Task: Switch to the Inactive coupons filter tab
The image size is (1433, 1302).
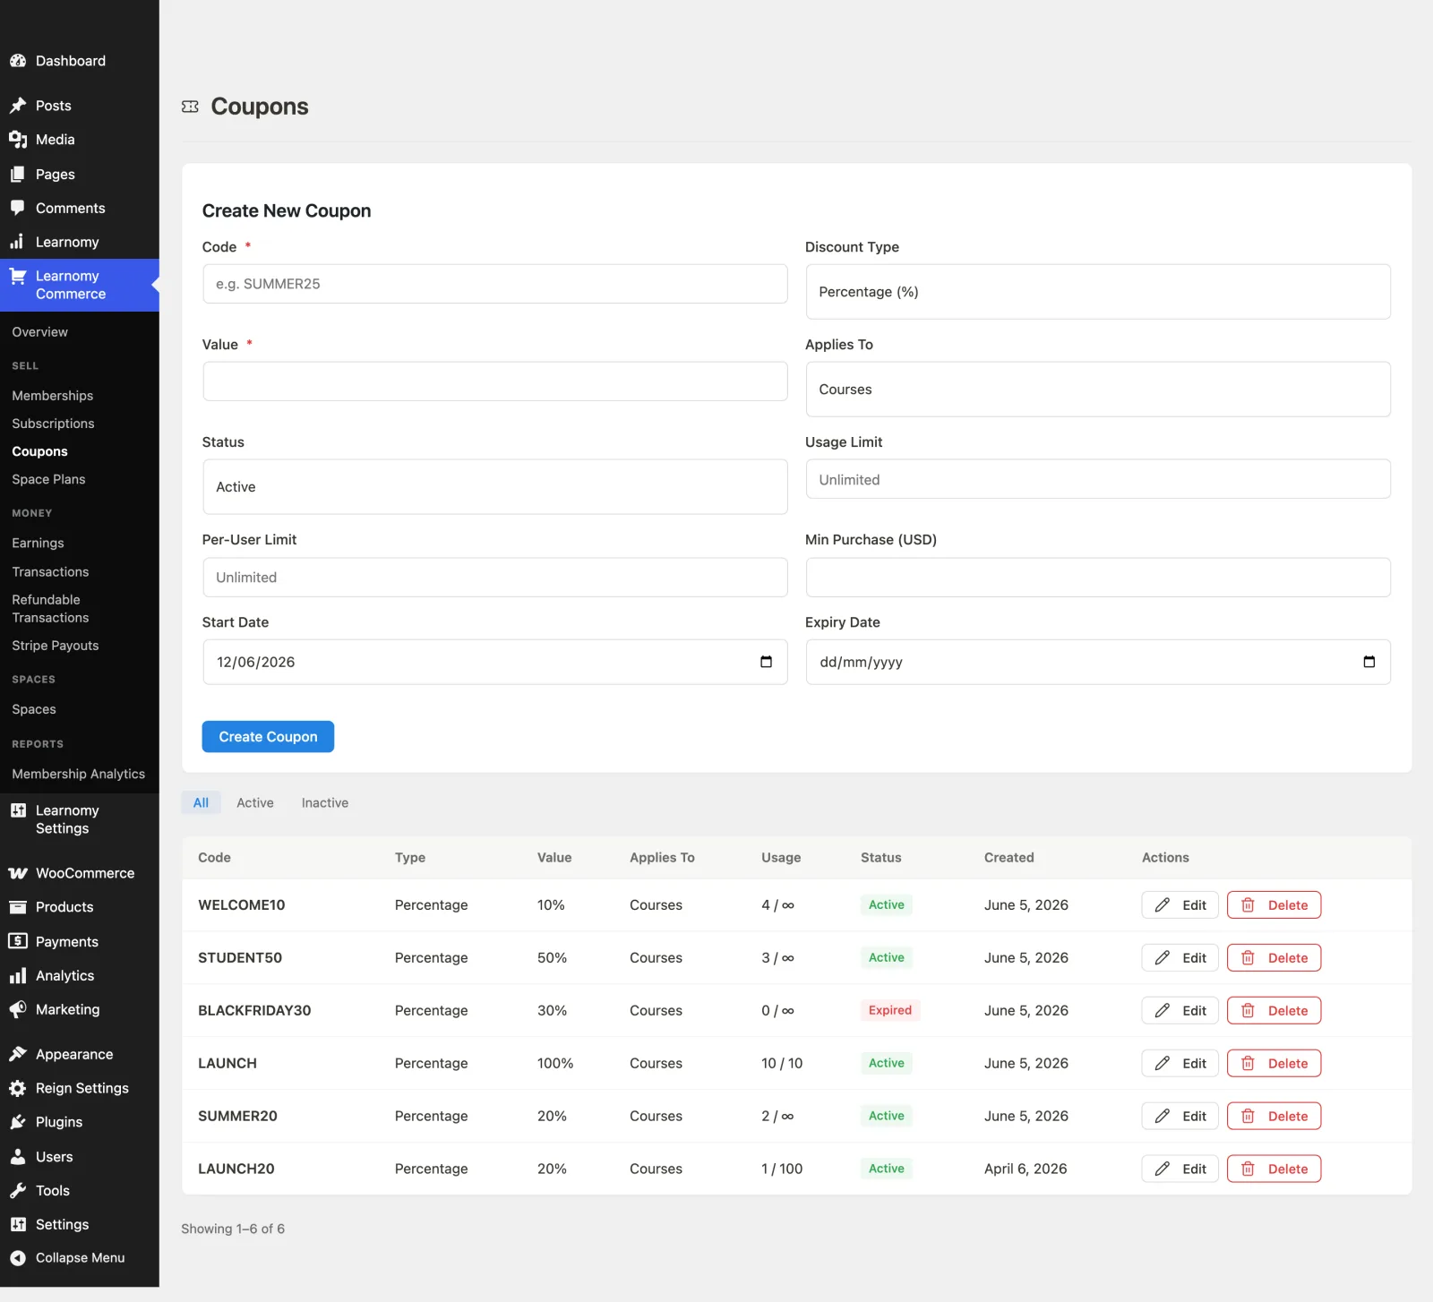Action: [x=325, y=803]
